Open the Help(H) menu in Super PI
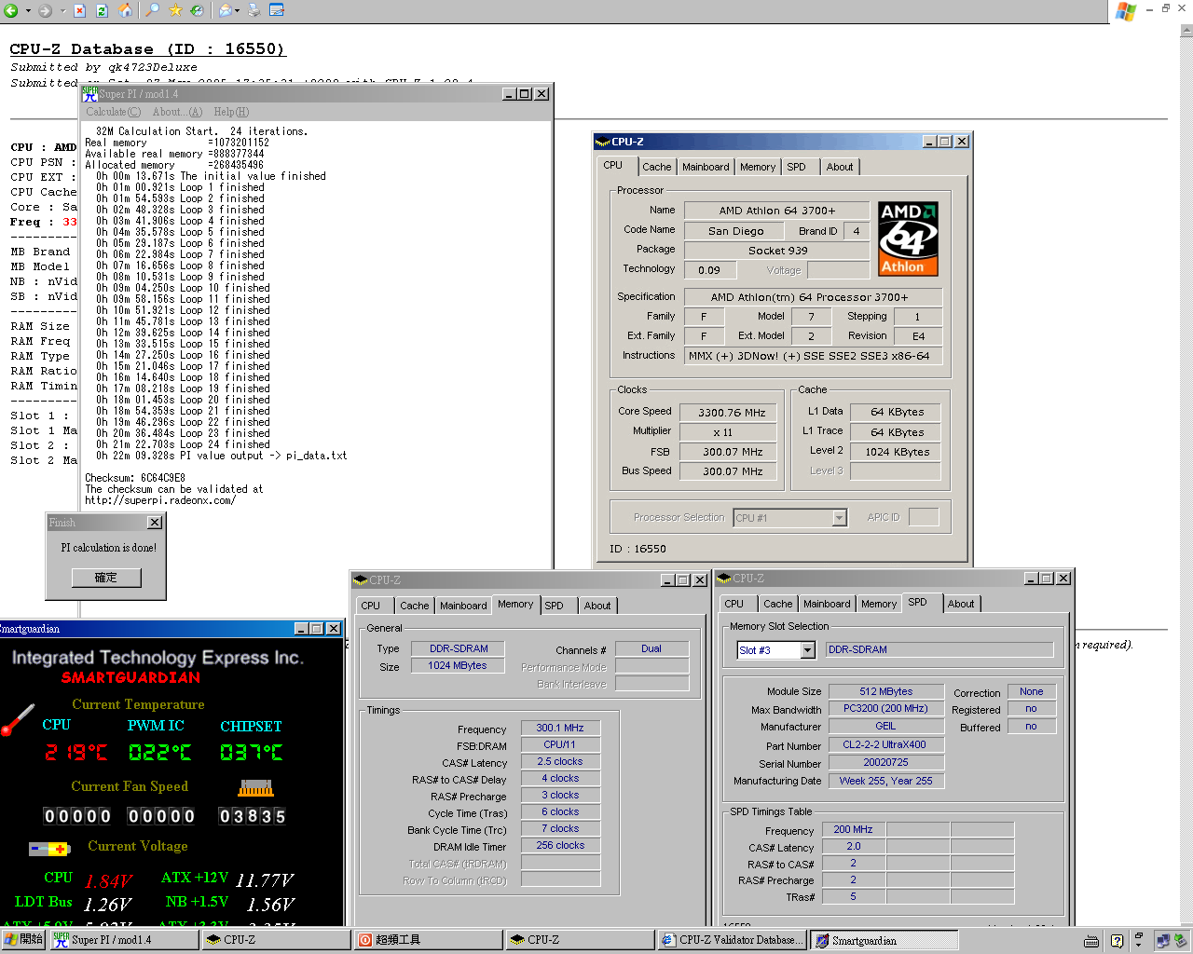This screenshot has width=1193, height=954. (x=231, y=112)
